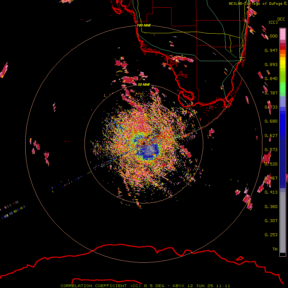Screen dimensions: 288x288
Task: Select the 0.787 color scale value
Action: tap(271, 93)
